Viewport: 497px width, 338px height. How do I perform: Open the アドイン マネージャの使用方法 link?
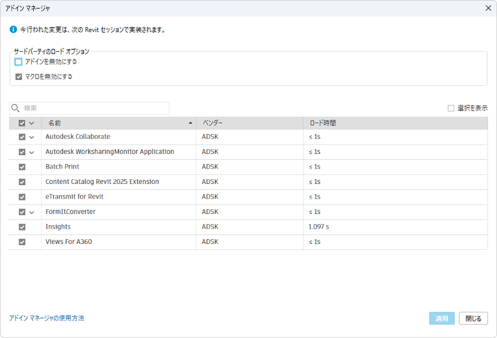47,318
